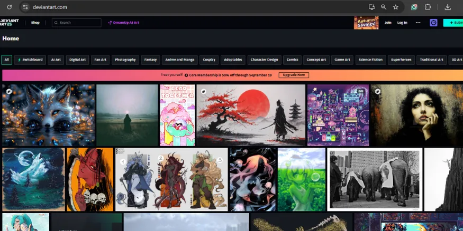Click Log In

pos(402,23)
